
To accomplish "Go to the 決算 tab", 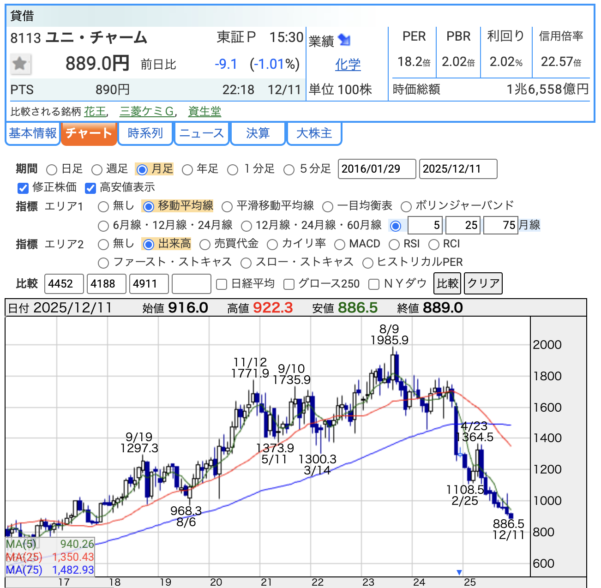I will click(258, 133).
